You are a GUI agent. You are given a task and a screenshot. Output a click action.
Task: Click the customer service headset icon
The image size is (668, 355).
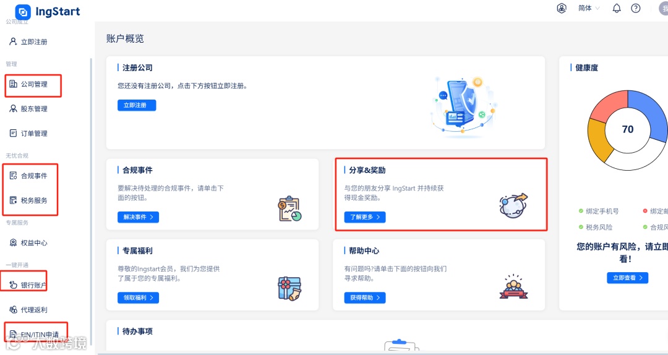562,8
